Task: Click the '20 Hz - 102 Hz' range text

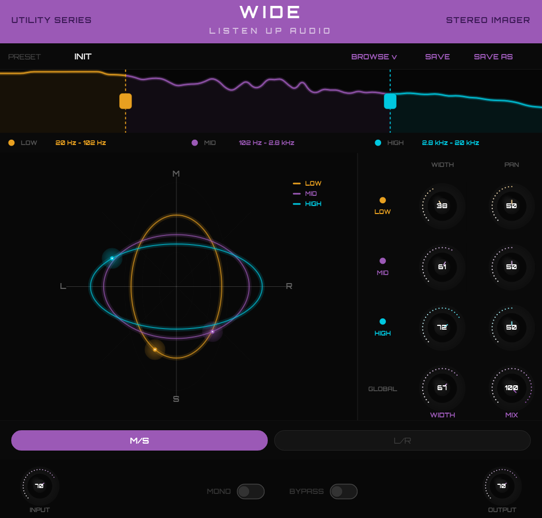Action: coord(81,143)
